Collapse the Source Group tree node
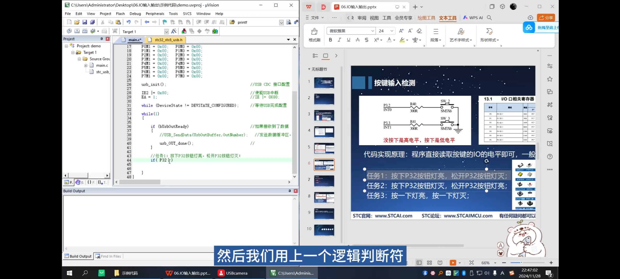 (x=79, y=59)
